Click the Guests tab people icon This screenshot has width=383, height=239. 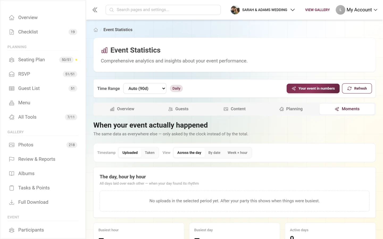tap(171, 109)
